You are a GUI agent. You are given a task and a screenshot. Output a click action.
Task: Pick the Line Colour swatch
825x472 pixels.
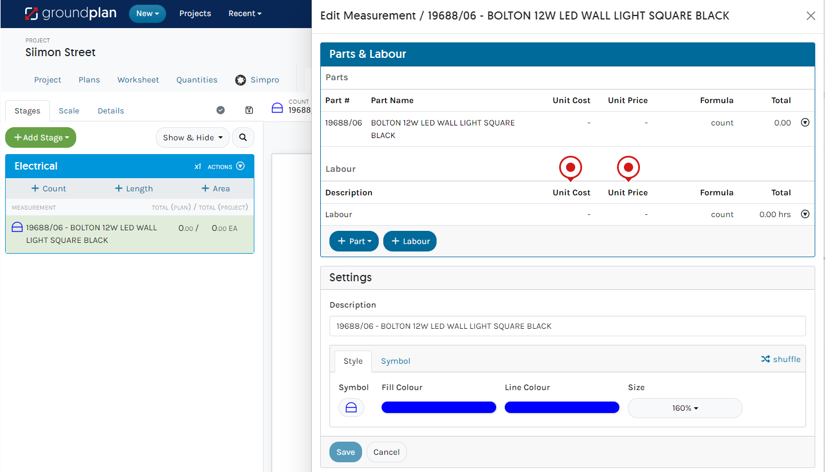(x=562, y=407)
